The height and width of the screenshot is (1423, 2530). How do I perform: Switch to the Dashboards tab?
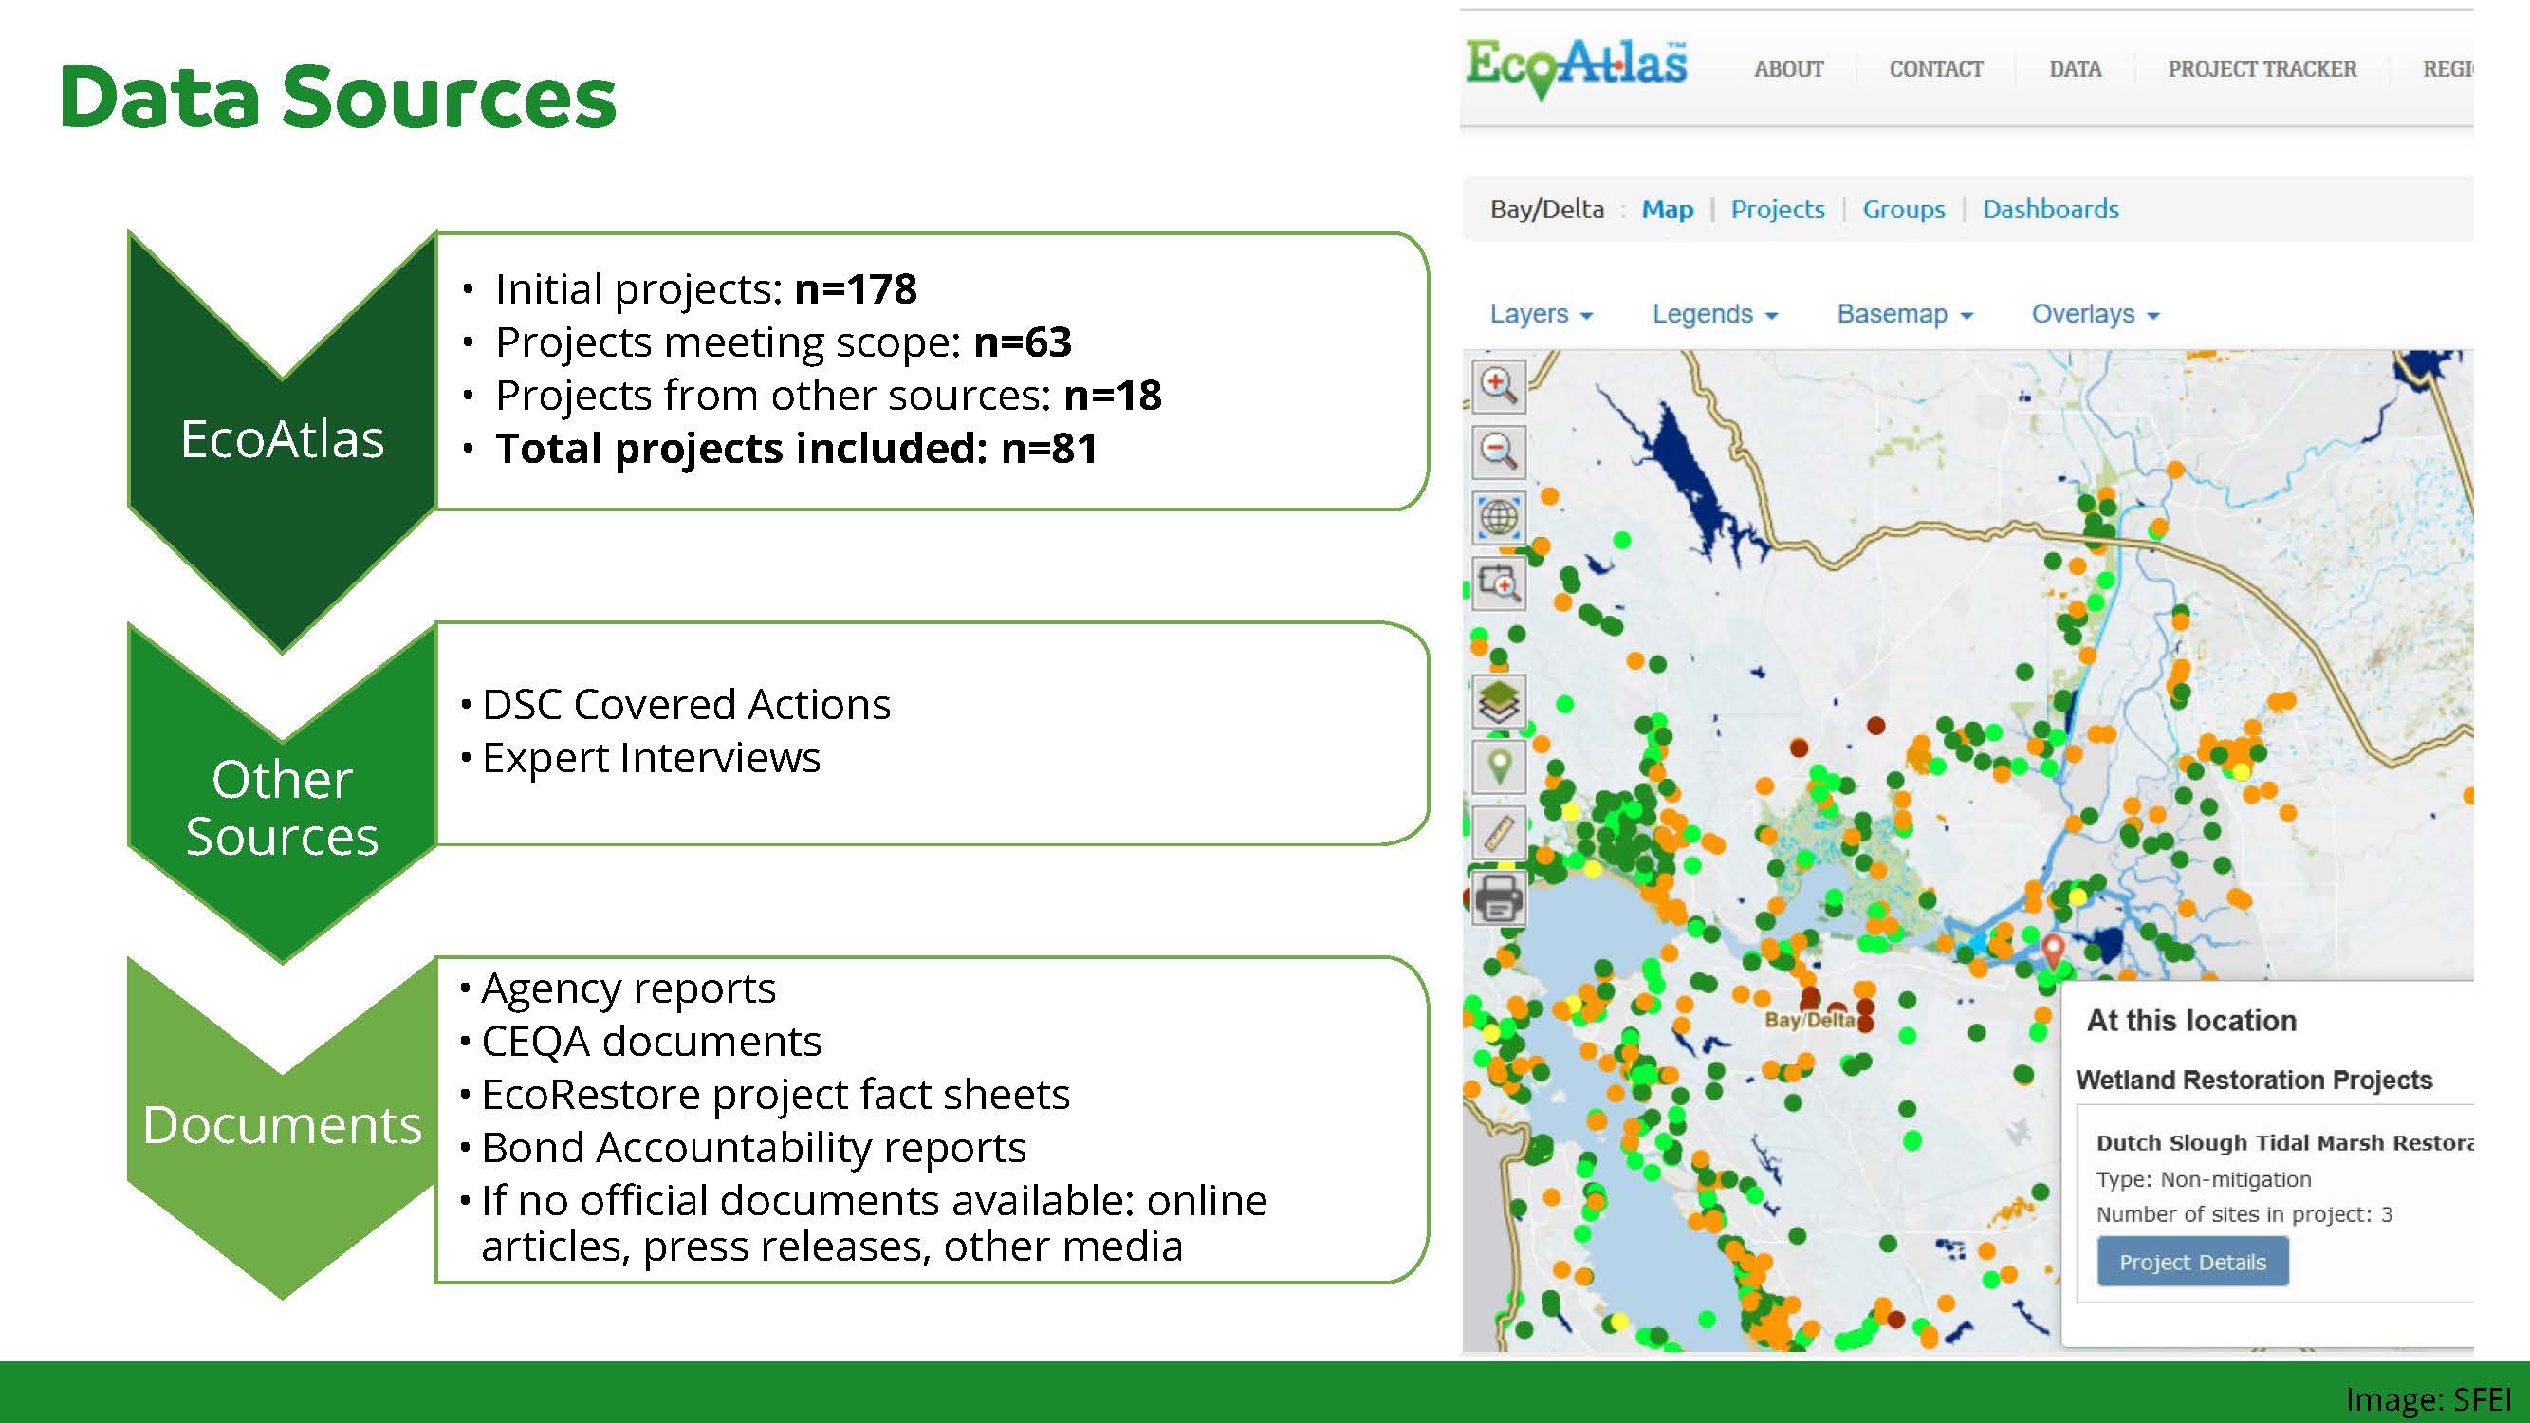tap(2051, 209)
